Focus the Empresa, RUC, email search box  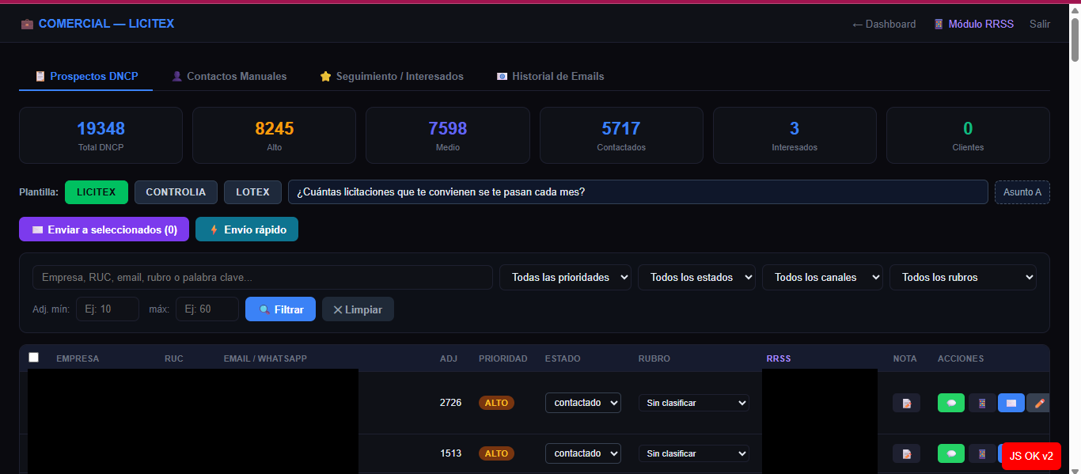263,278
